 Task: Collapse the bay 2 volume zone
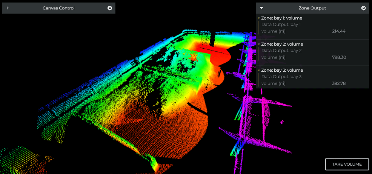(x=259, y=44)
